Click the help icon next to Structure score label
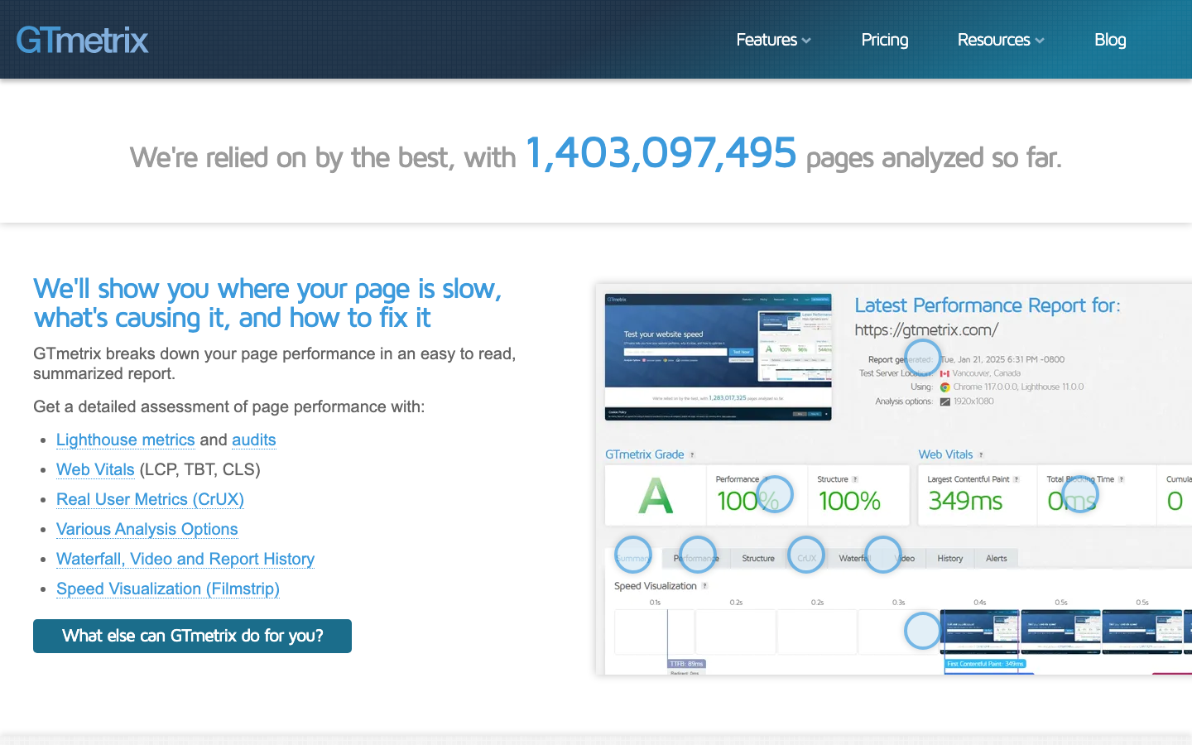Screen dimensions: 1192x745 click(x=855, y=479)
